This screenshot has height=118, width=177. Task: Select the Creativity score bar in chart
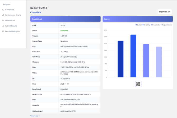pyautogui.click(x=133, y=56)
